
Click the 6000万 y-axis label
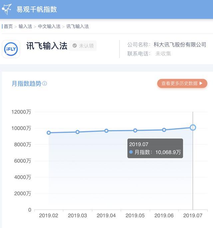point(23,161)
